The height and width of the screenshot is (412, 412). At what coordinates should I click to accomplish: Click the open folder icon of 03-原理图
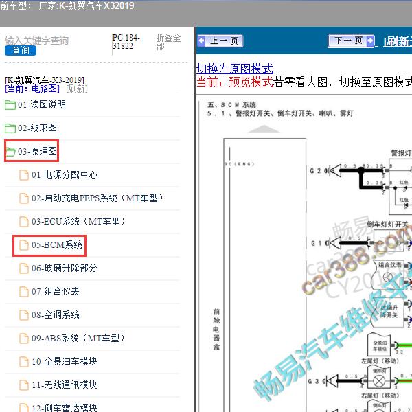10,152
